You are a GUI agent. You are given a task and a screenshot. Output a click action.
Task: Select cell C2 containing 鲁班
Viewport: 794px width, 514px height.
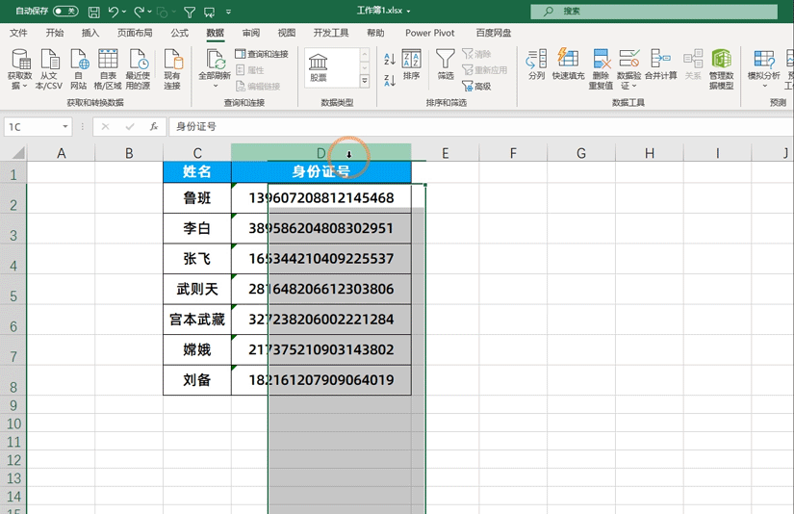click(x=196, y=198)
